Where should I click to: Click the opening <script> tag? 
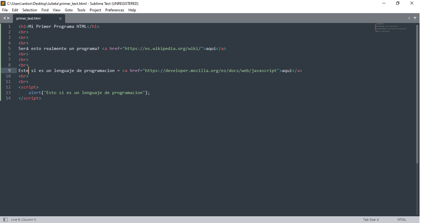pos(29,87)
